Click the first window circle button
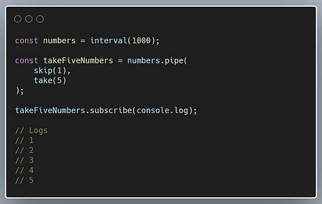 pyautogui.click(x=18, y=19)
